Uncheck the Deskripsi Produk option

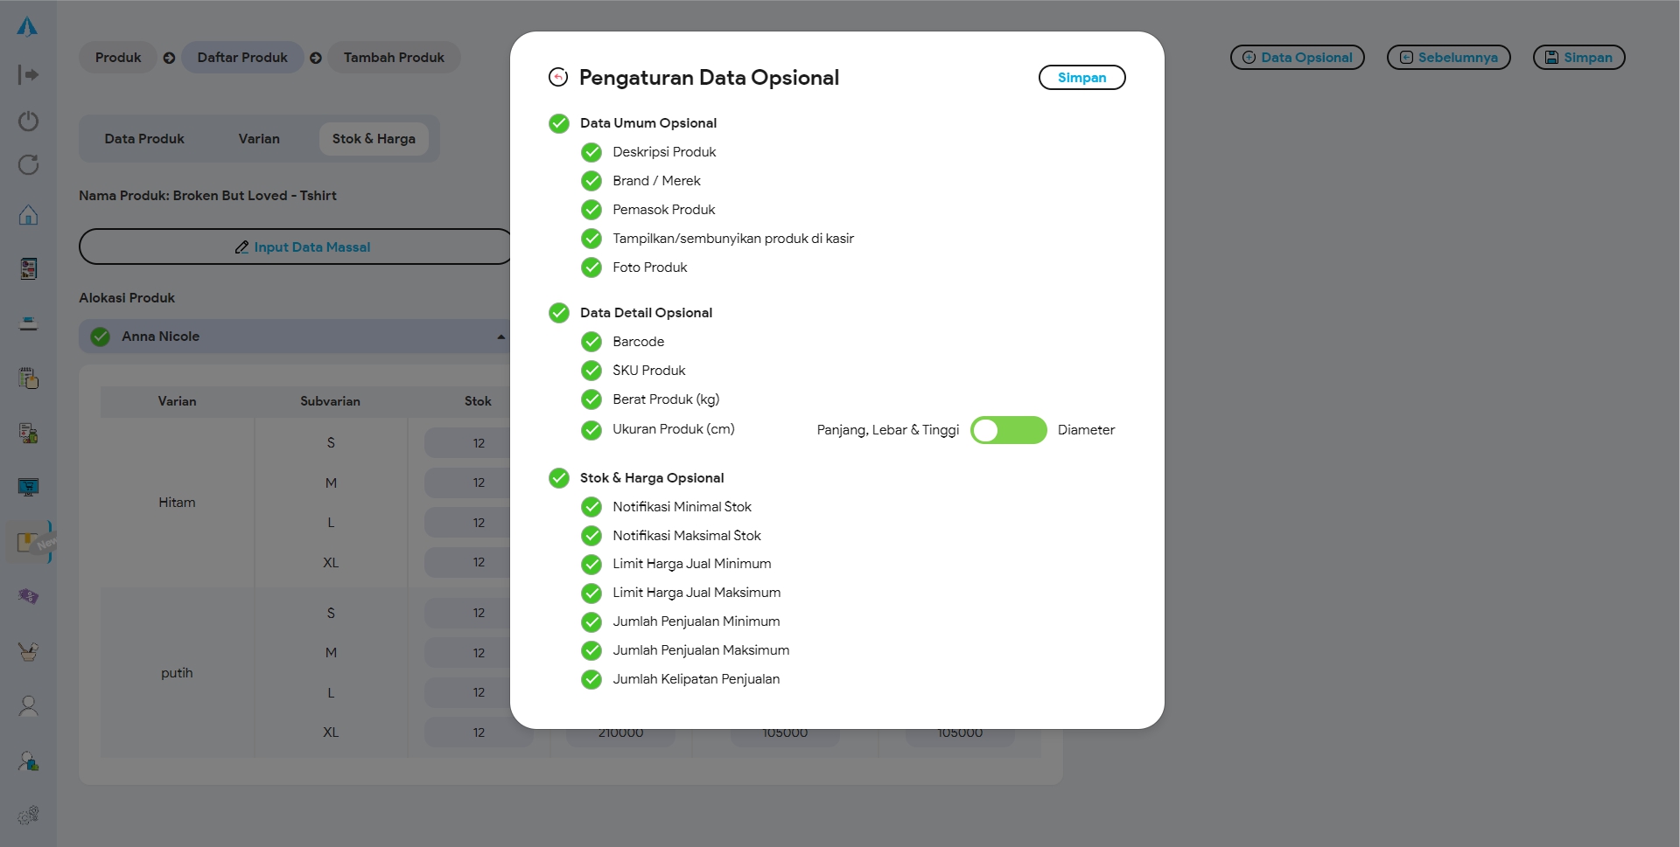coord(591,153)
